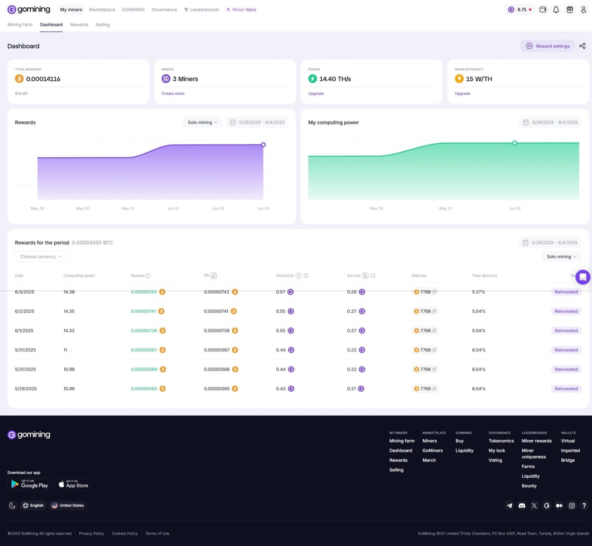Click Reward column info icon
The image size is (592, 546).
(x=148, y=276)
